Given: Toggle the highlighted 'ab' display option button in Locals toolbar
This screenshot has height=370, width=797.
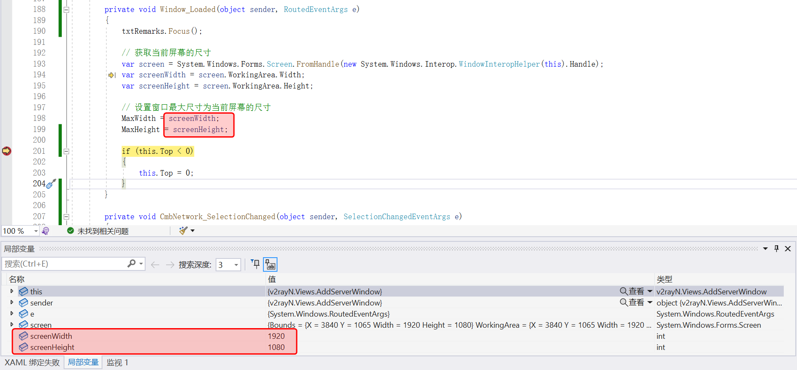Looking at the screenshot, I should coord(270,264).
